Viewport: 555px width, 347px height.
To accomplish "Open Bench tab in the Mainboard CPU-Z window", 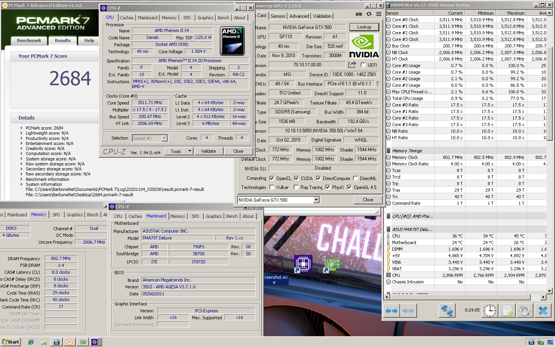I will tap(232, 216).
